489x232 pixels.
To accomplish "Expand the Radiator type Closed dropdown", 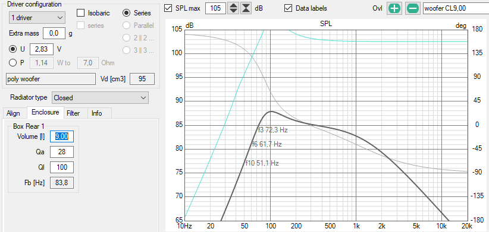I will 100,98.
